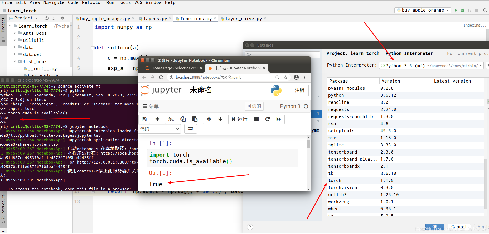Copy selected cell in Jupyter toolbar
This screenshot has width=489, height=234.
pos(183,119)
